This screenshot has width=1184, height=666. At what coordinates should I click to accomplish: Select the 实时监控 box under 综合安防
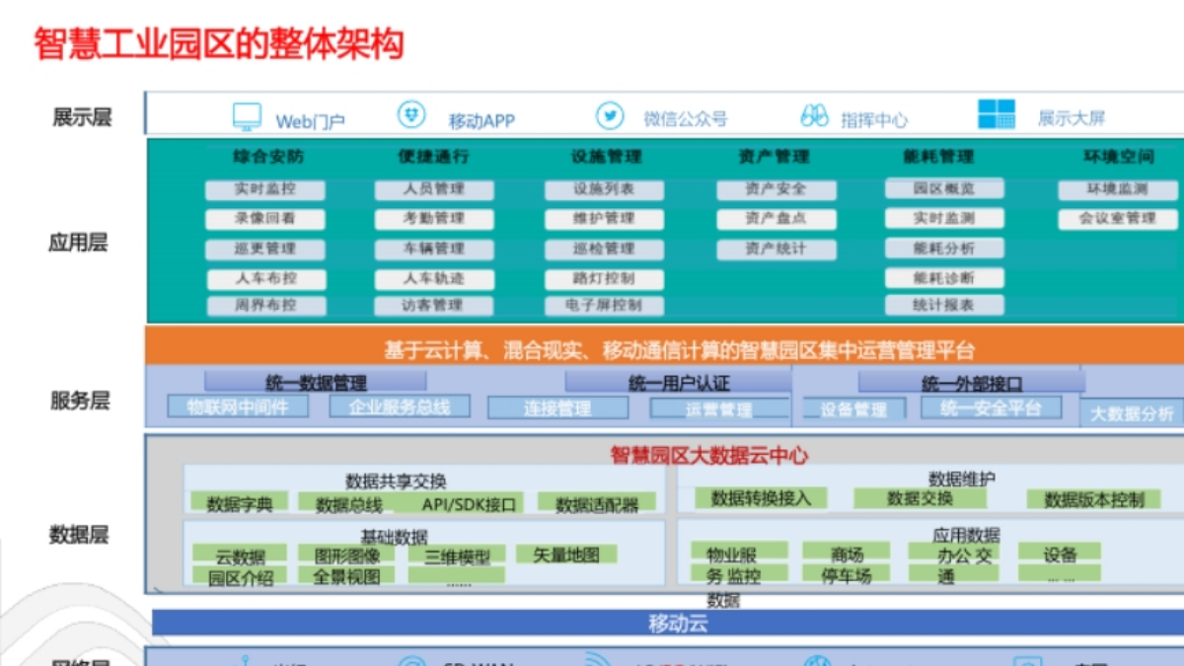265,189
